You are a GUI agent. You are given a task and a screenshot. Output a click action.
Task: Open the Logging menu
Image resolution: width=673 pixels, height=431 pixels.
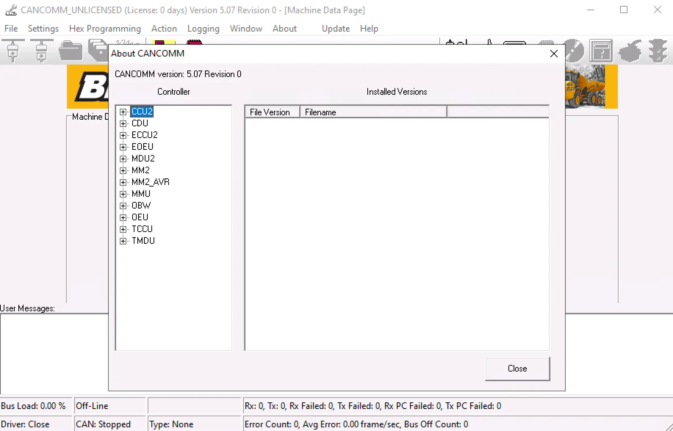click(x=203, y=28)
